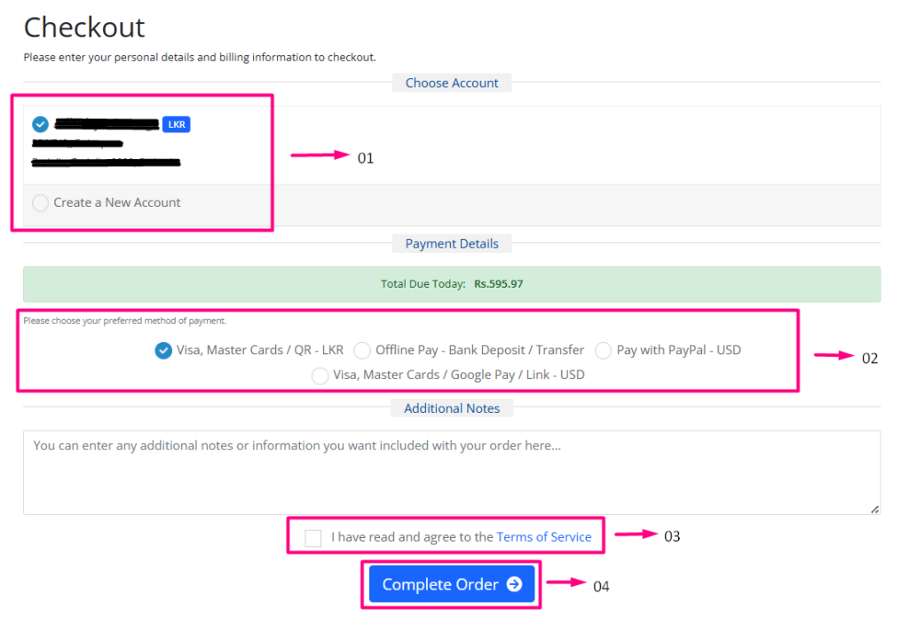
Task: Select the Create a New Account option
Action: pyautogui.click(x=41, y=203)
